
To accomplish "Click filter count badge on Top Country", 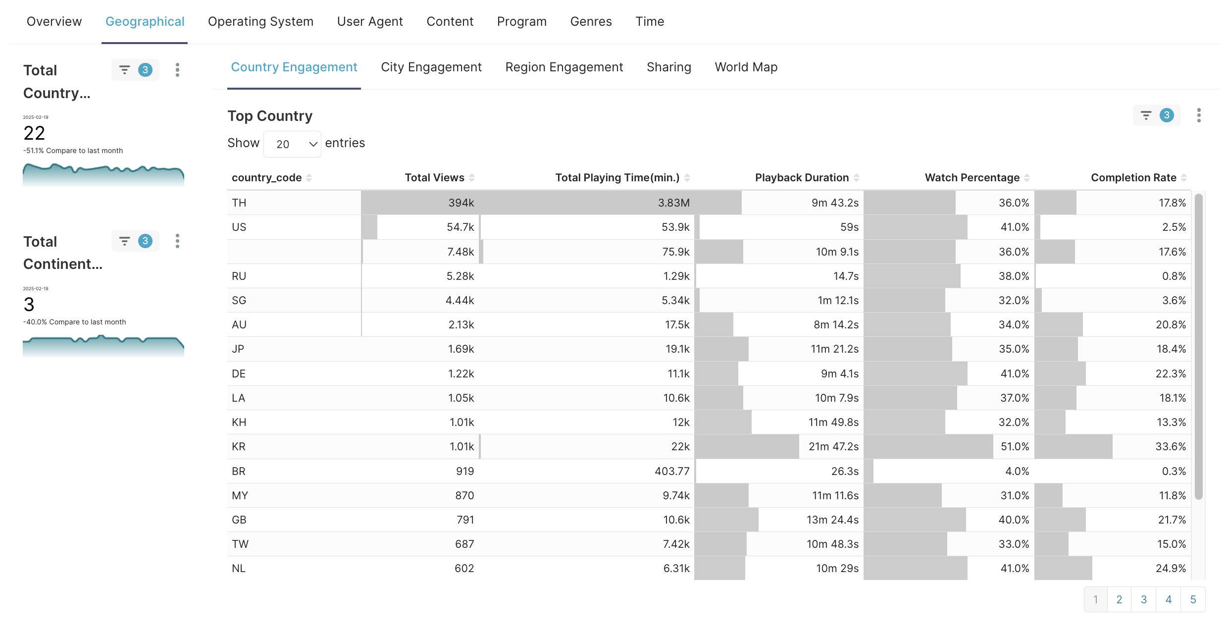I will (1167, 115).
